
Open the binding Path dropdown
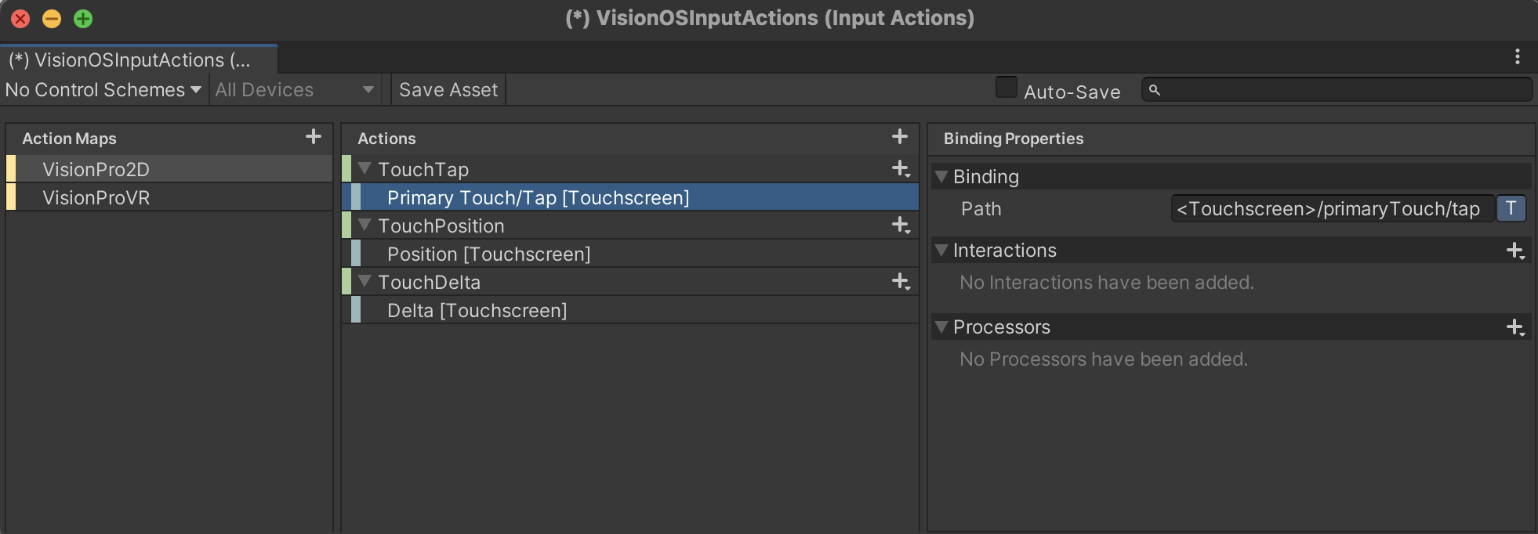pyautogui.click(x=1332, y=208)
